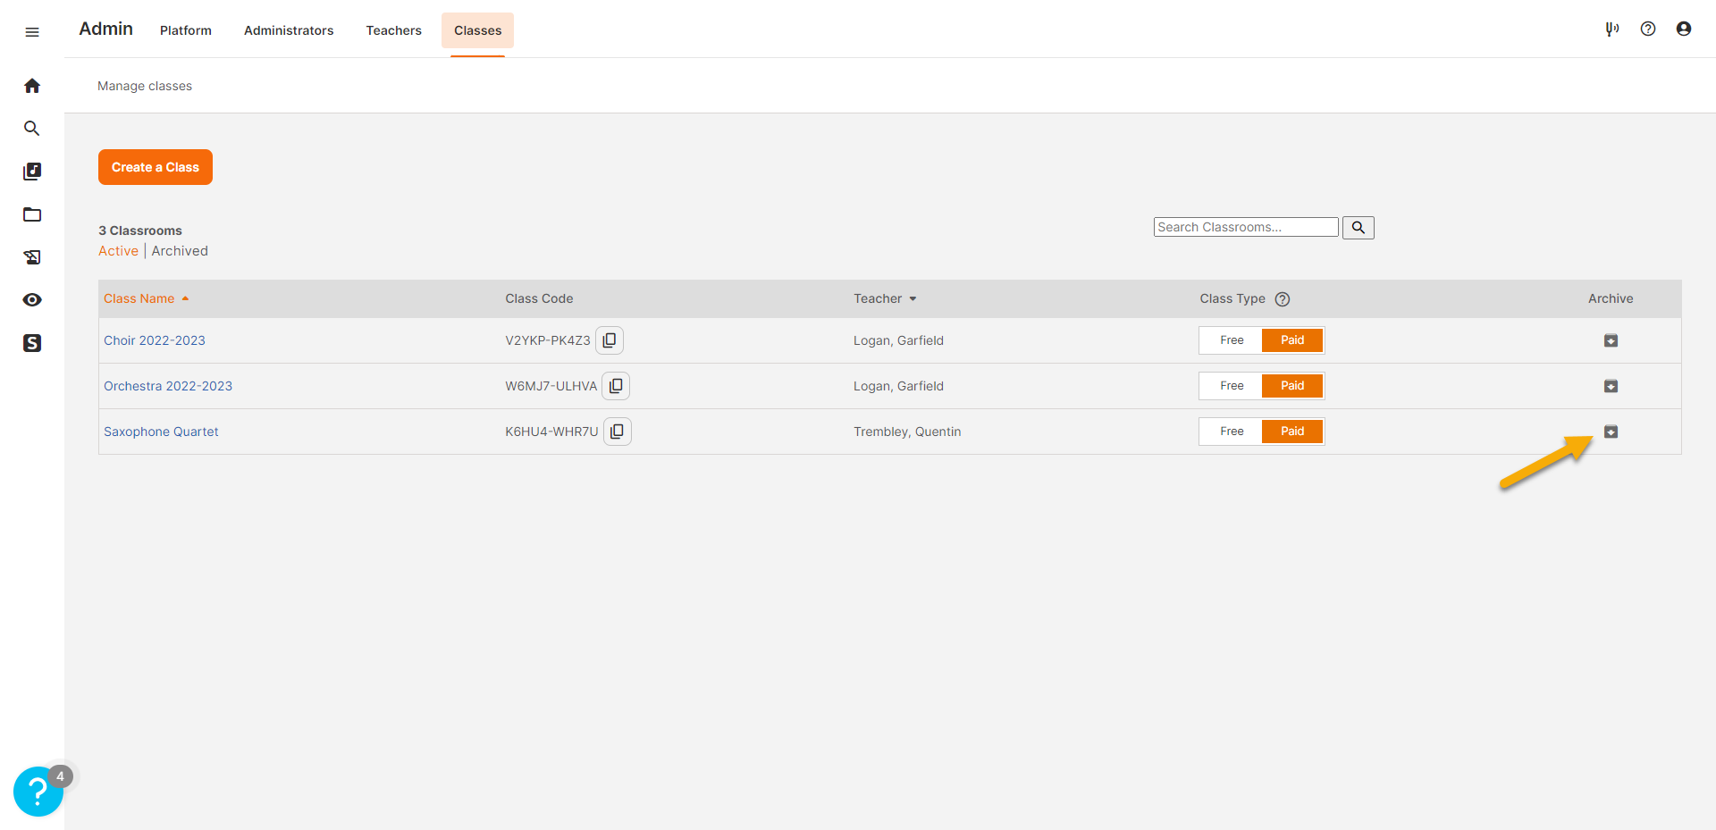Open the S logo icon in sidebar
1716x830 pixels.
pos(32,343)
